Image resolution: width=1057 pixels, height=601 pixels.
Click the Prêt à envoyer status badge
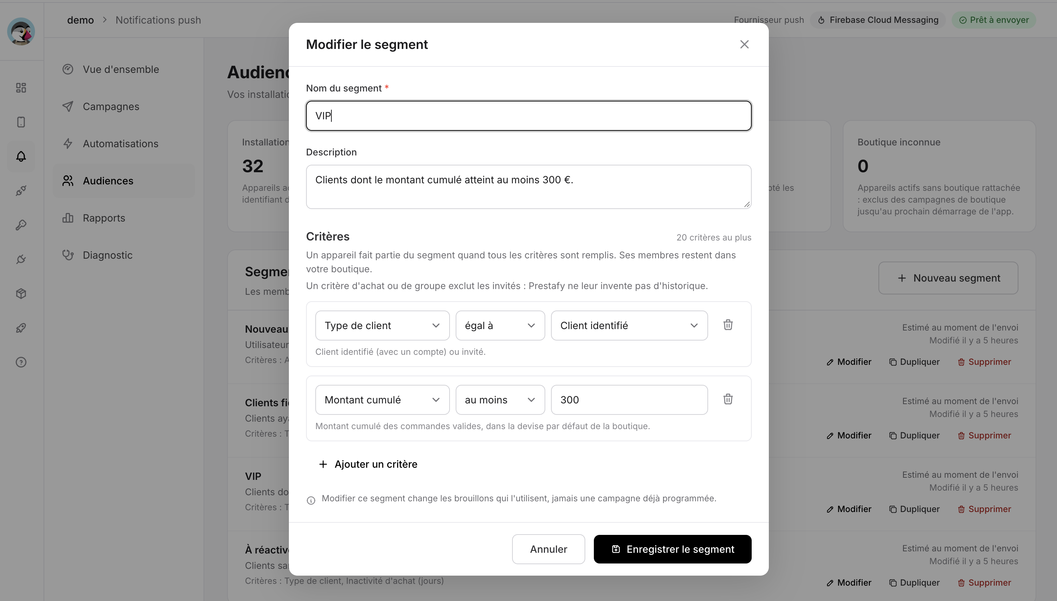pos(993,20)
